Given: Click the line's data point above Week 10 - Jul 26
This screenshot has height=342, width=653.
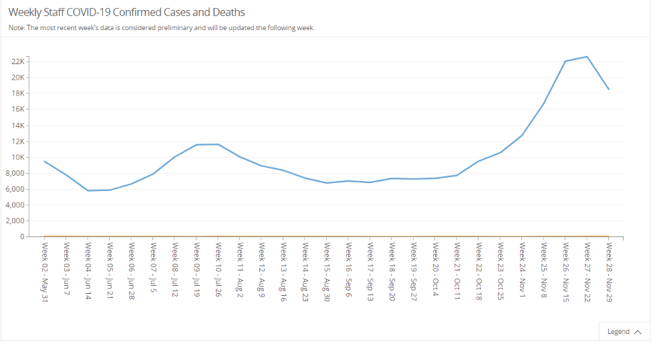Looking at the screenshot, I should [218, 144].
